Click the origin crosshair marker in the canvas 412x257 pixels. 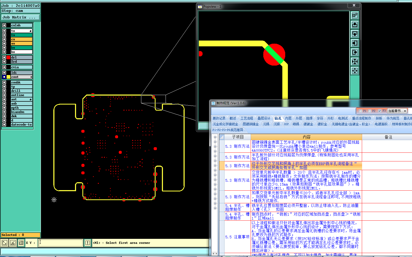click(54, 200)
